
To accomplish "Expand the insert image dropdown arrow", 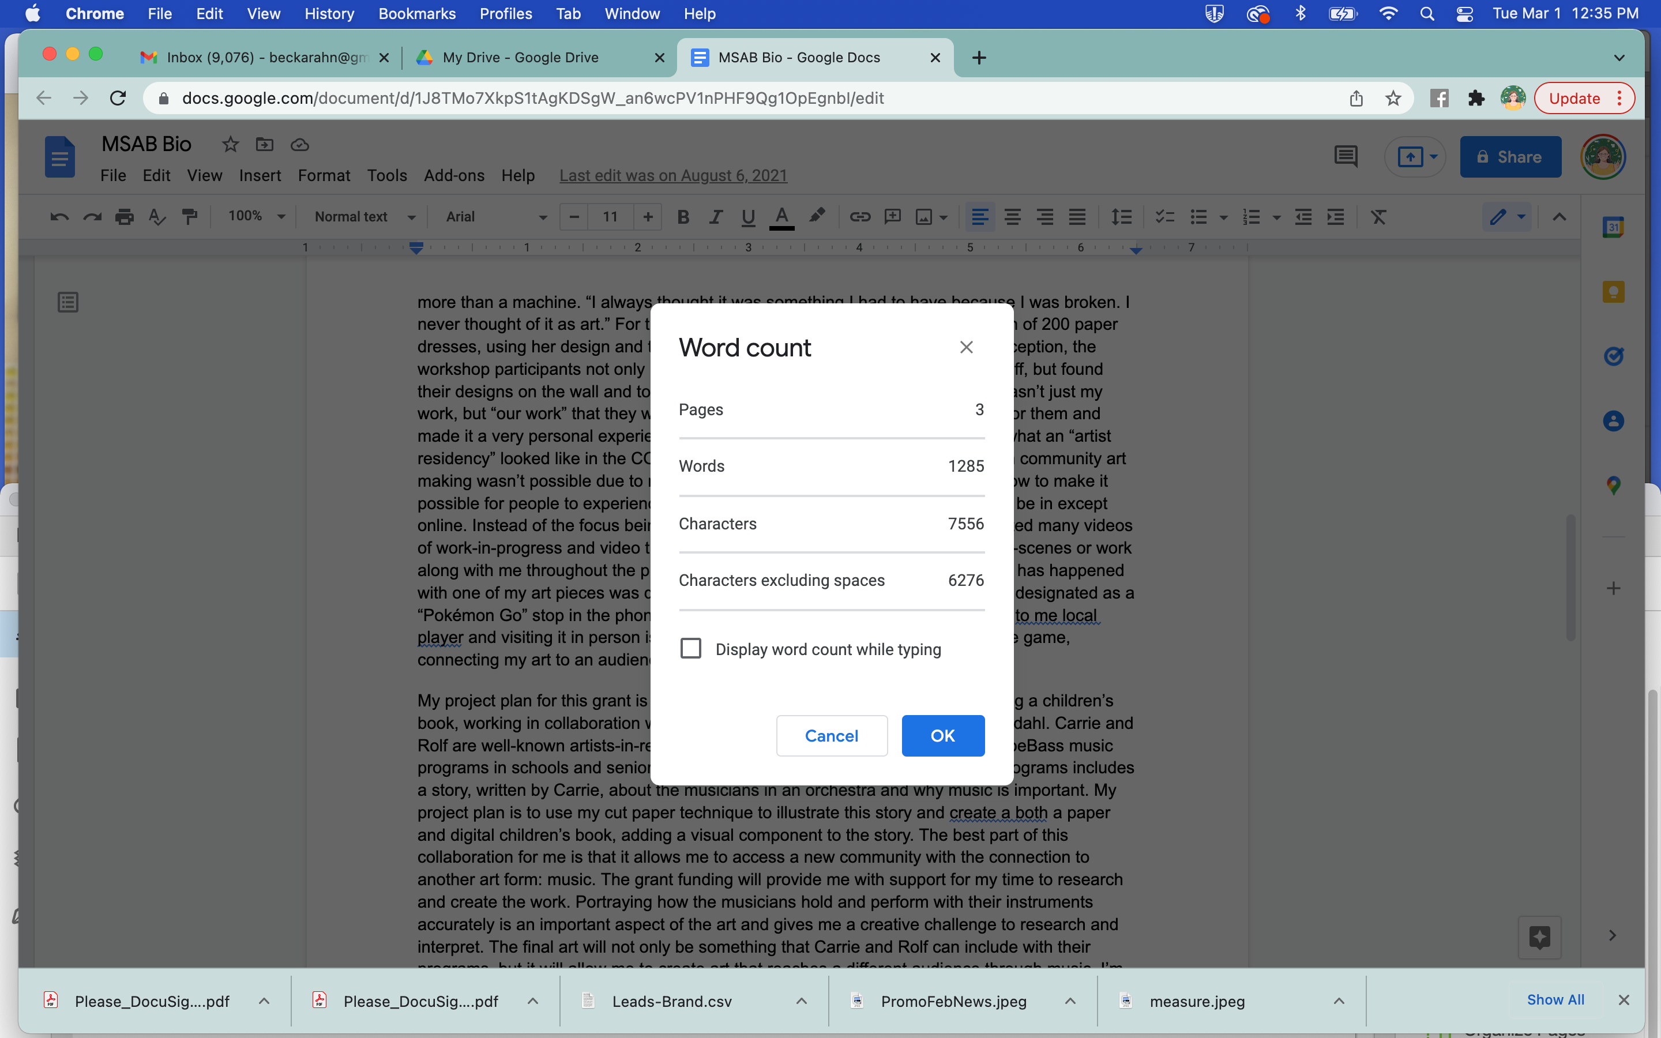I will point(944,217).
